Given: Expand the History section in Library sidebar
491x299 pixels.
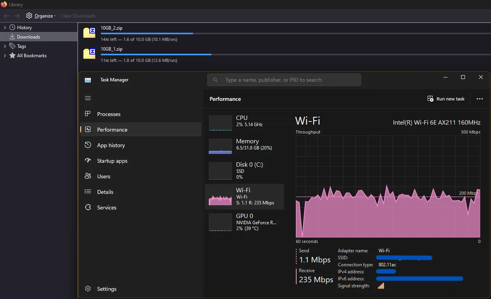Looking at the screenshot, I should point(4,27).
